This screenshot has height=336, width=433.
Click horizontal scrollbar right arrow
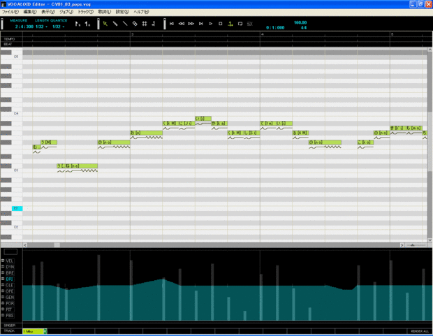402,245
